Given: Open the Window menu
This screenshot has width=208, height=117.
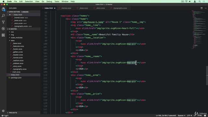Looking at the screenshot, I should point(65,1).
